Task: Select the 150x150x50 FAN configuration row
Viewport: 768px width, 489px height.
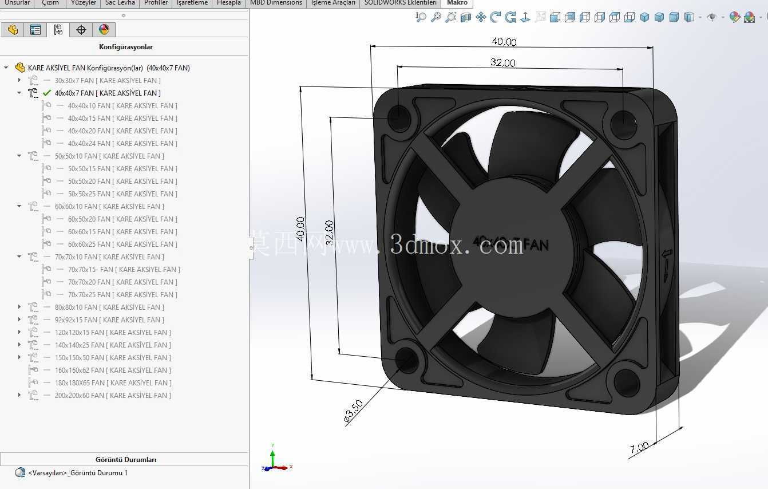Action: click(x=113, y=357)
